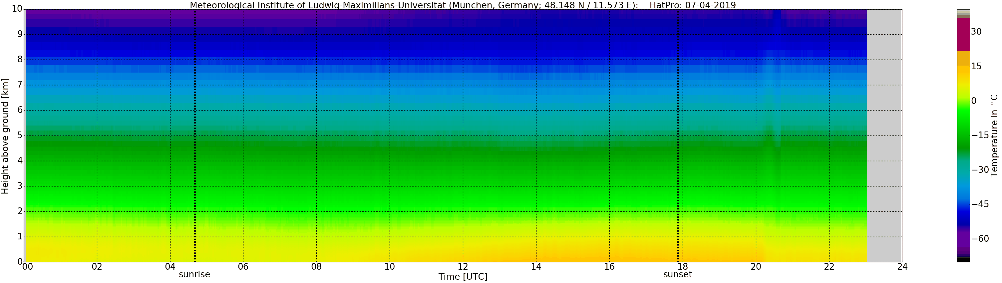Click the sunrise label below the time axis
Viewport: 1002px width, 283px height.
click(194, 274)
